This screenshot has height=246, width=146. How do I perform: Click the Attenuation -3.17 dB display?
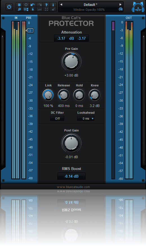click(x=71, y=38)
